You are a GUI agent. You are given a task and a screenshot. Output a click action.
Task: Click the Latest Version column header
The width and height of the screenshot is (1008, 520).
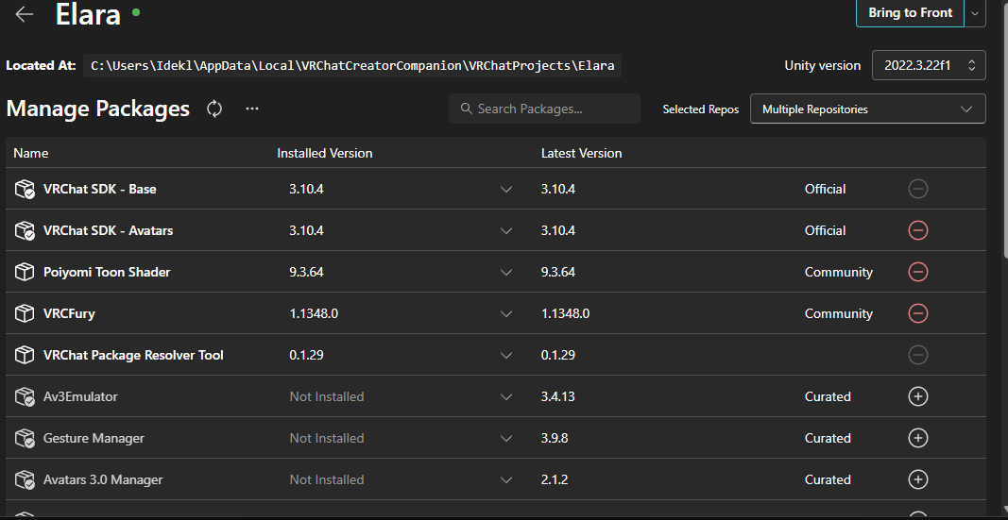[x=581, y=153]
